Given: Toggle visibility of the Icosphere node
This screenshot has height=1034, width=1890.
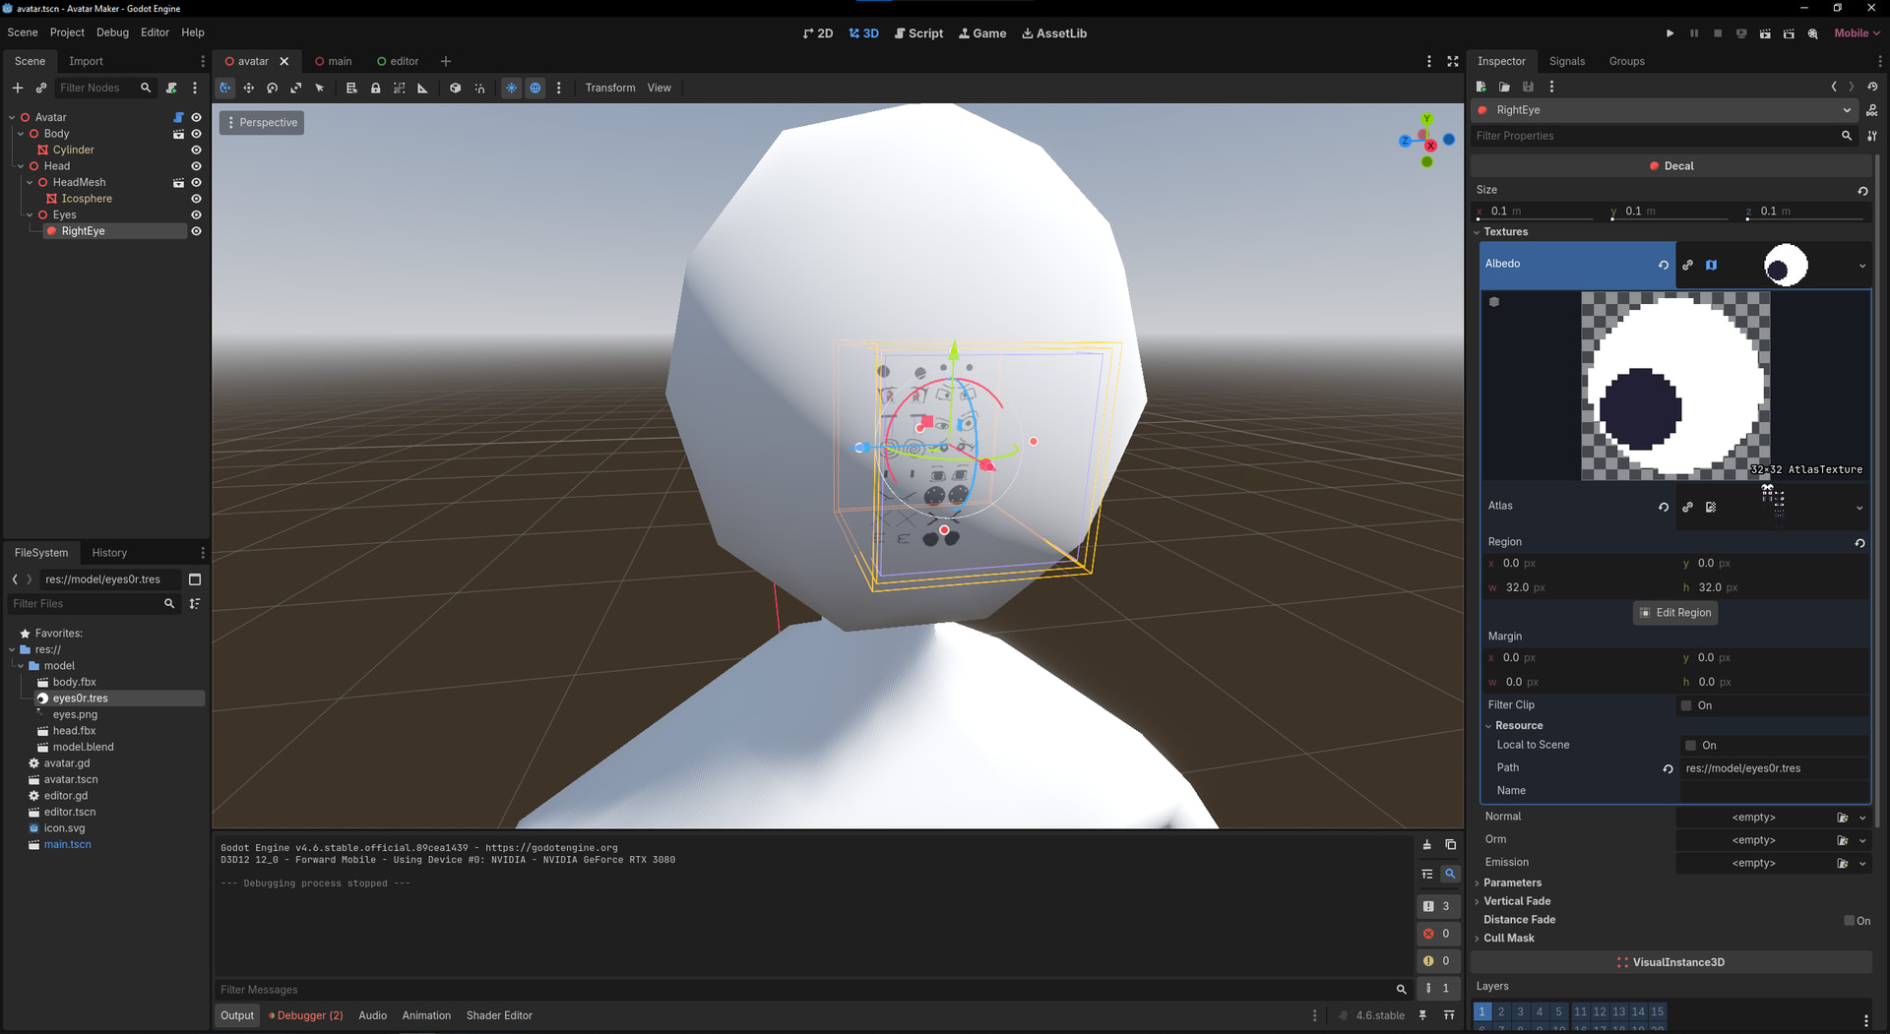Looking at the screenshot, I should (x=196, y=199).
